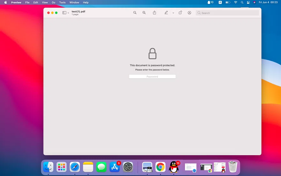Select the Markup pen highlight tool
281x176 pixels.
(x=166, y=13)
